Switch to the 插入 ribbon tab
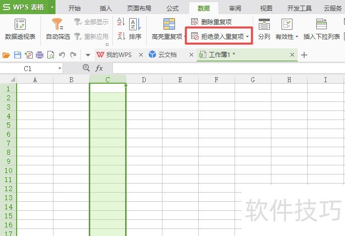Viewport: 345px width, 236px height. click(x=105, y=9)
